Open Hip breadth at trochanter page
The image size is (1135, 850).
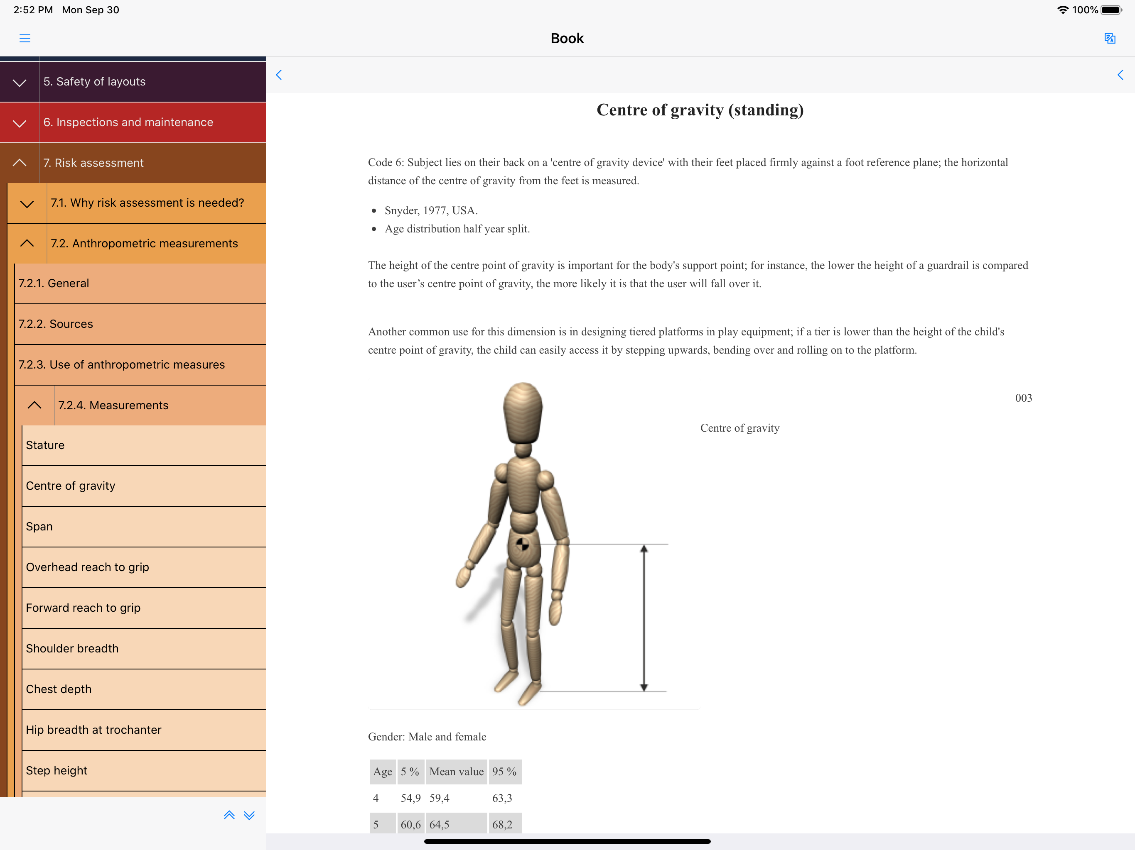point(144,730)
